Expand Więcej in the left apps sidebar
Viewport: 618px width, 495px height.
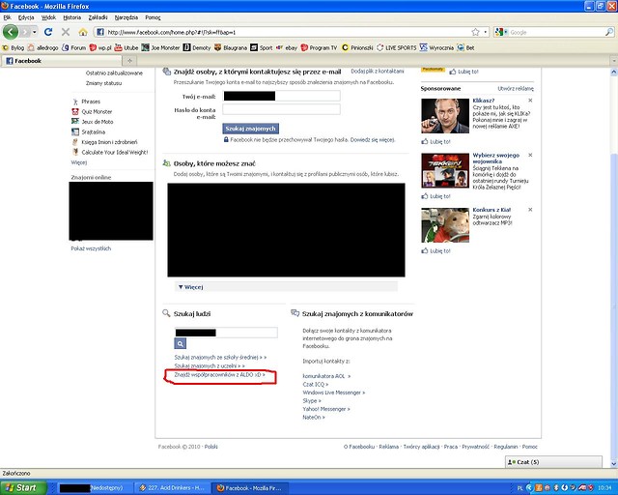tap(79, 162)
